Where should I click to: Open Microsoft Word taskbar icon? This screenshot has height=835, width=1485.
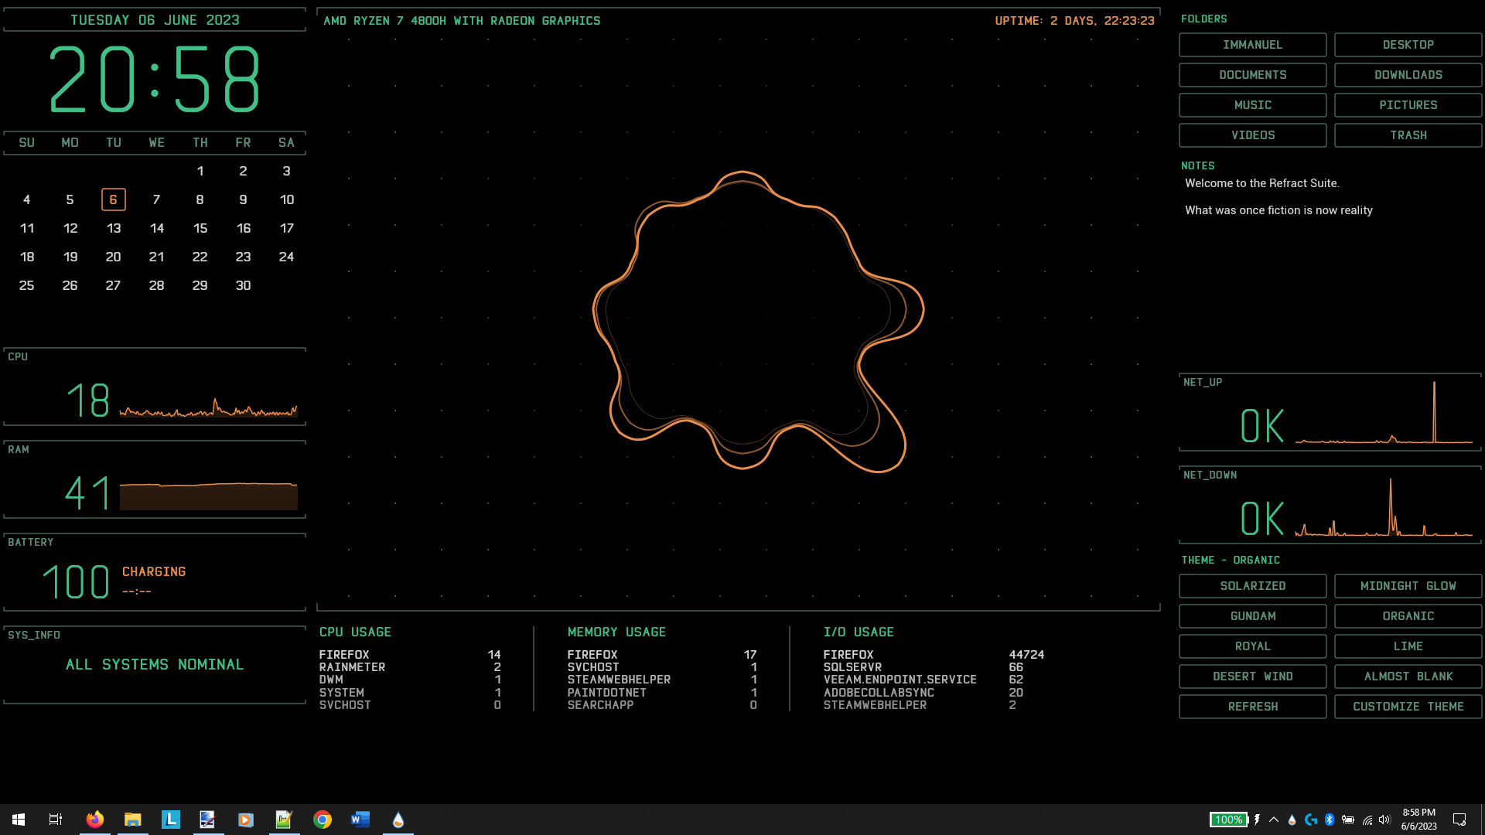360,820
